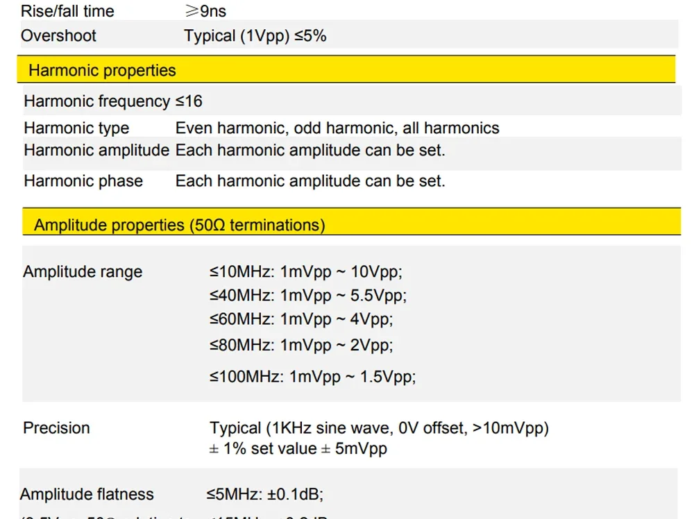Click the ≥9ns rise/fall value

point(206,11)
